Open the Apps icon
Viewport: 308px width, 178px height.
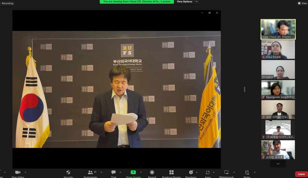pyautogui.click(x=208, y=172)
